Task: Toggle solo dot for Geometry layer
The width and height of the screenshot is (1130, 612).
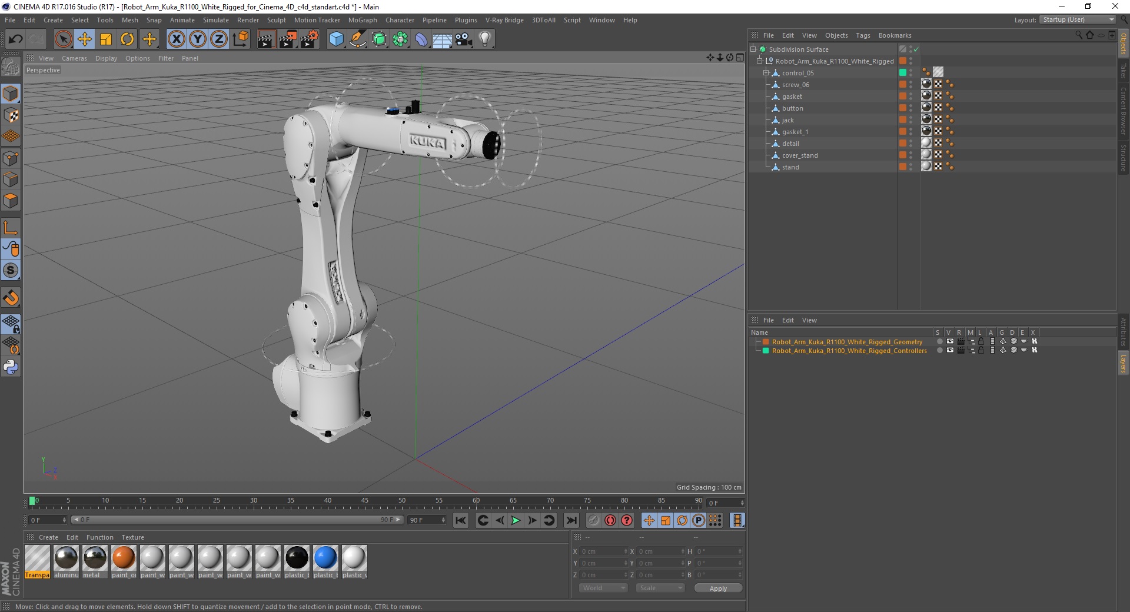Action: click(x=939, y=341)
